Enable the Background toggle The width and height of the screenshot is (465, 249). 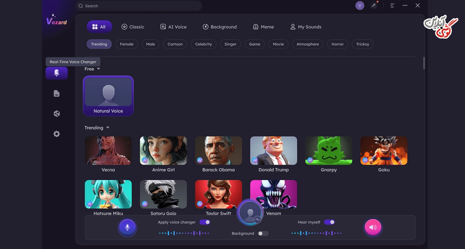tap(263, 234)
